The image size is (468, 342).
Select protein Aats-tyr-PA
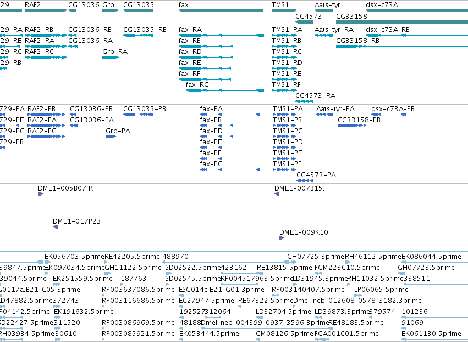coord(335,109)
